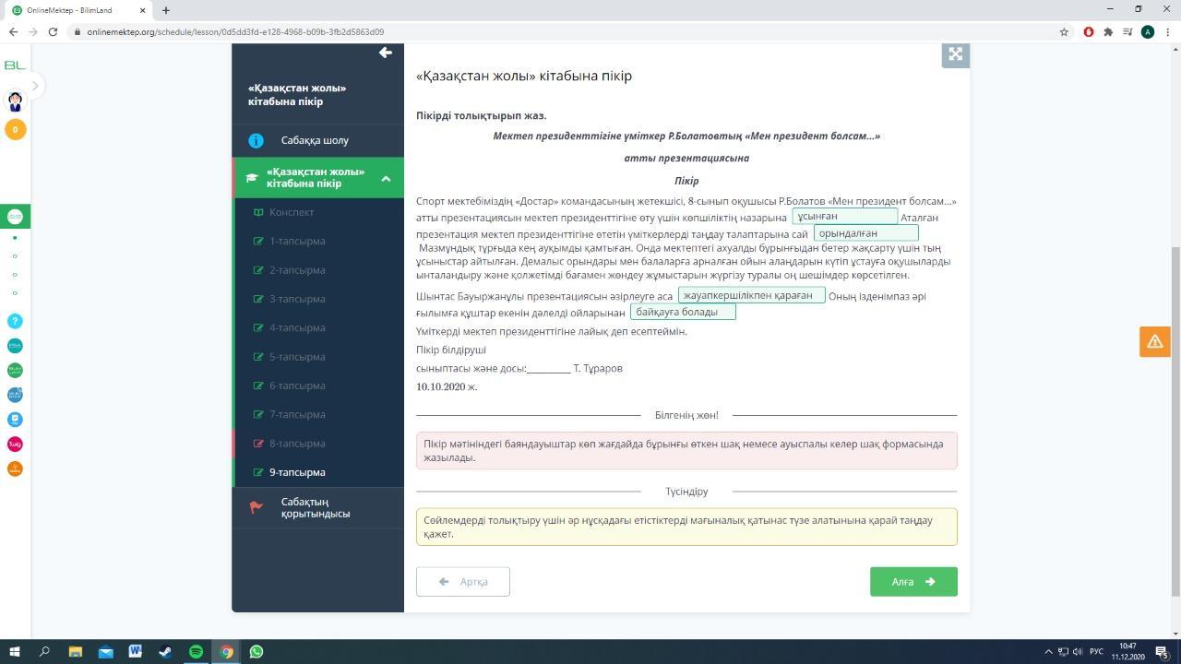Open the орындалған answer dropdown

click(x=866, y=233)
